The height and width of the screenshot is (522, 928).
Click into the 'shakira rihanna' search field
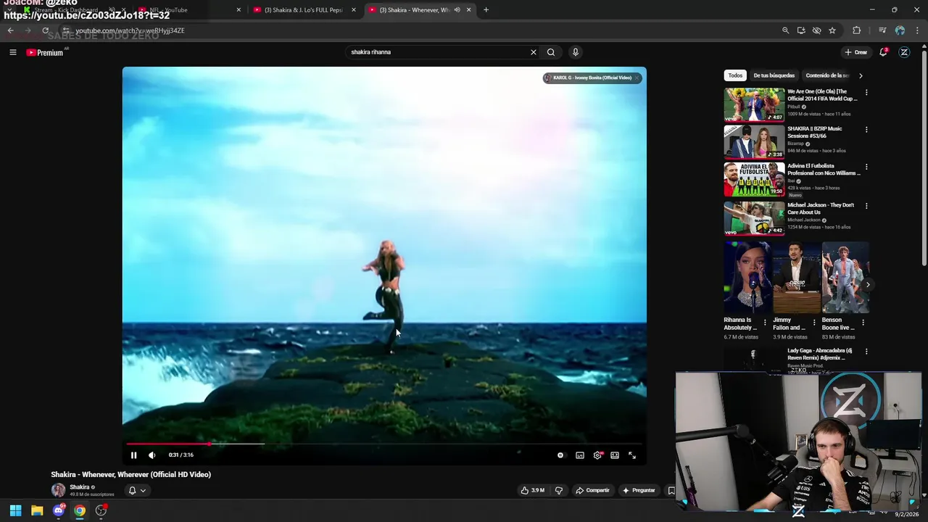point(438,52)
